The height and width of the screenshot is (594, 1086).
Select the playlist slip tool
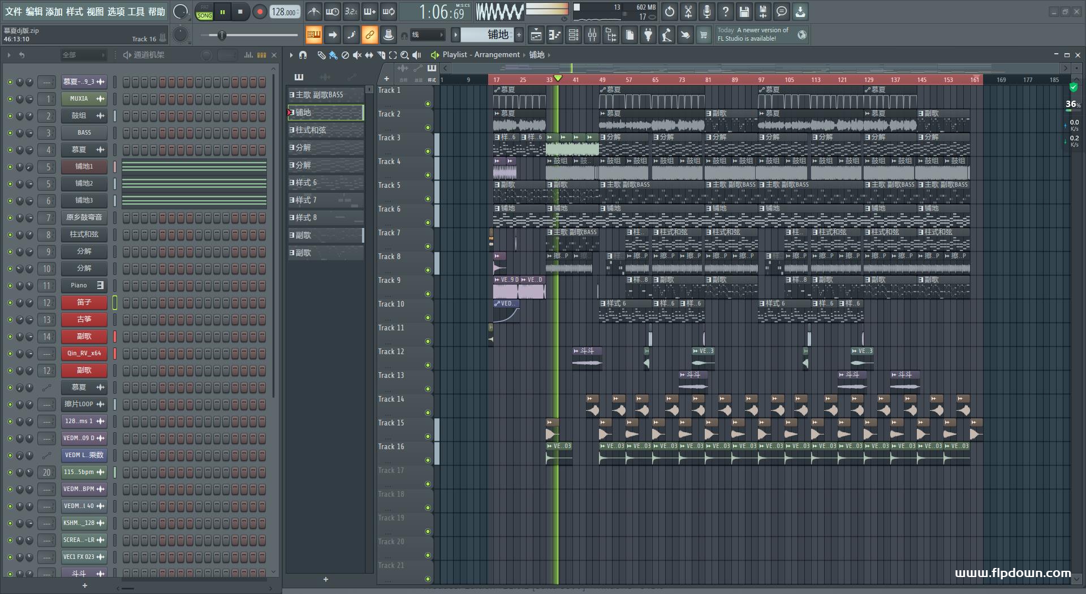(369, 55)
